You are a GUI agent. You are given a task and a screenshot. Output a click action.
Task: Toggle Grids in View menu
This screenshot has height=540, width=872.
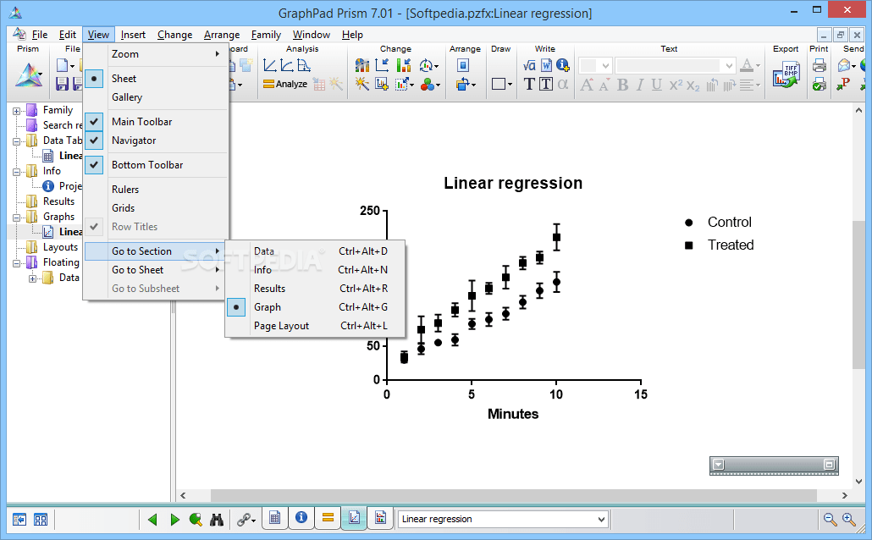coord(156,208)
